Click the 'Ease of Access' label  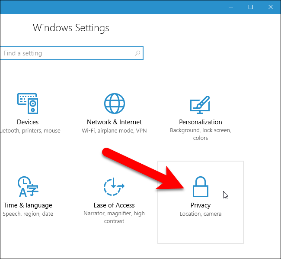pos(114,205)
